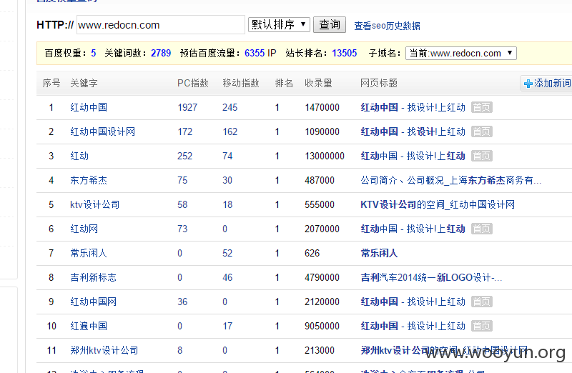572x373 pixels.
Task: Open keyword 红动中国设计网
Action: (x=102, y=131)
